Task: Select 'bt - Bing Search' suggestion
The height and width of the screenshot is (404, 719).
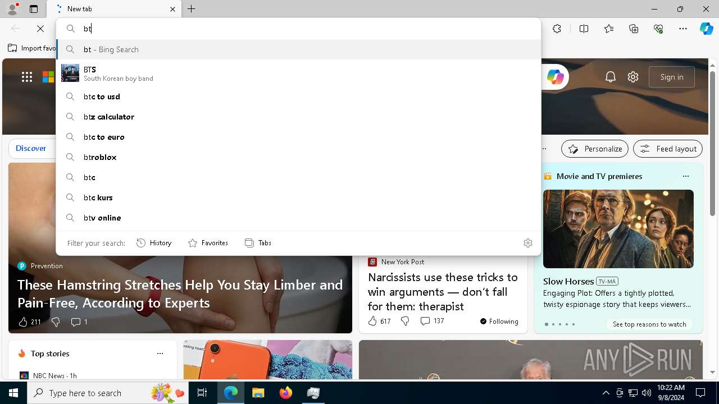Action: [298, 49]
